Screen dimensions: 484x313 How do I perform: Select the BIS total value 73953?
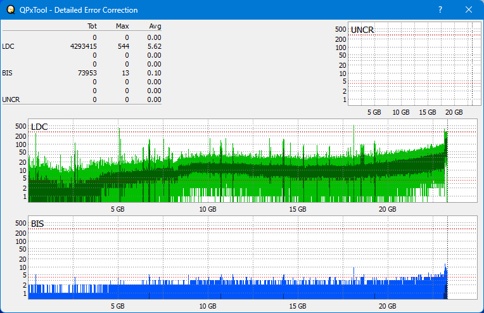[x=87, y=73]
